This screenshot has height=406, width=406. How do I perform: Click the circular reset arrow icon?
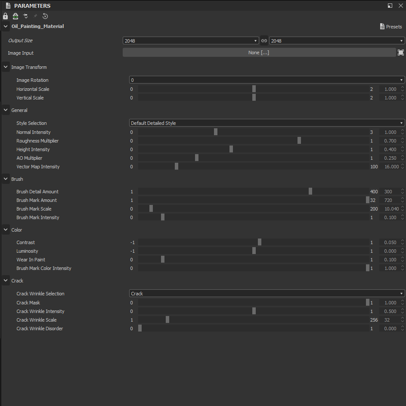pyautogui.click(x=45, y=16)
